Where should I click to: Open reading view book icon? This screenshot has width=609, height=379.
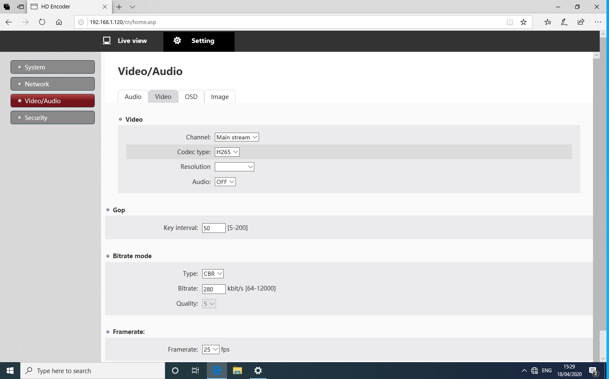click(x=510, y=22)
